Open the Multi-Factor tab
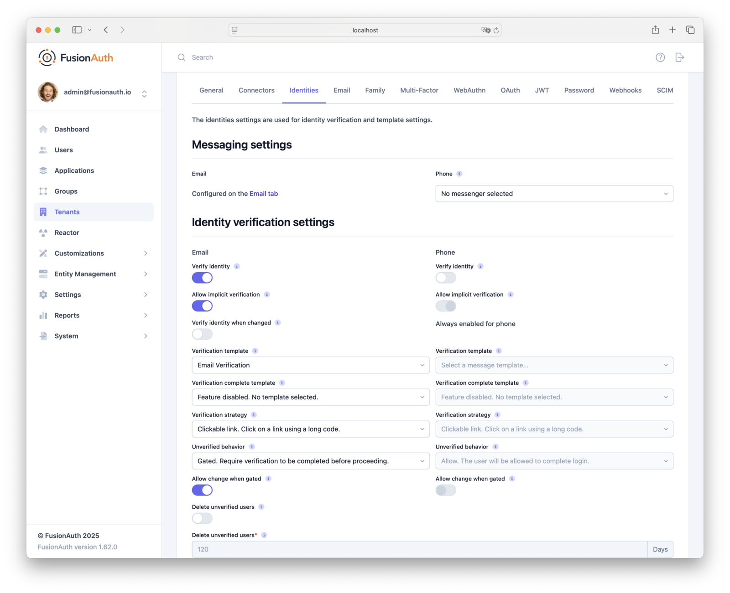The width and height of the screenshot is (730, 593). 419,90
